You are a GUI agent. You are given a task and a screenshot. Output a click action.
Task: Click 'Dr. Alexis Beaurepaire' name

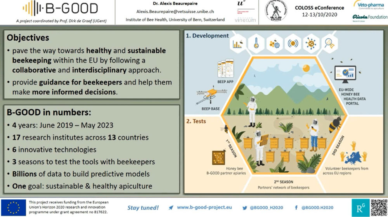coord(175,3)
